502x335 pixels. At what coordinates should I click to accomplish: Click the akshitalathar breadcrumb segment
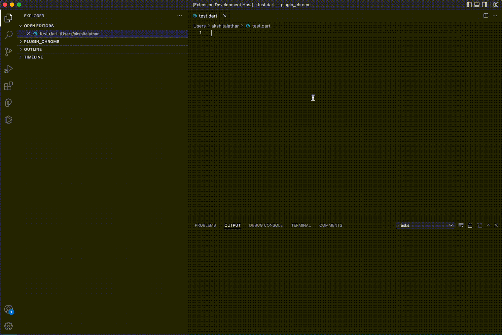click(225, 26)
